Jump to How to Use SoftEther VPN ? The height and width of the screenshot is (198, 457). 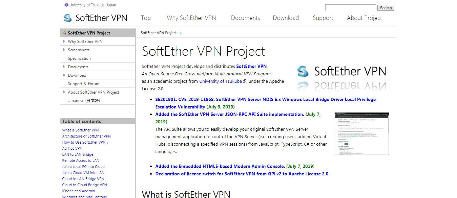[x=85, y=142]
